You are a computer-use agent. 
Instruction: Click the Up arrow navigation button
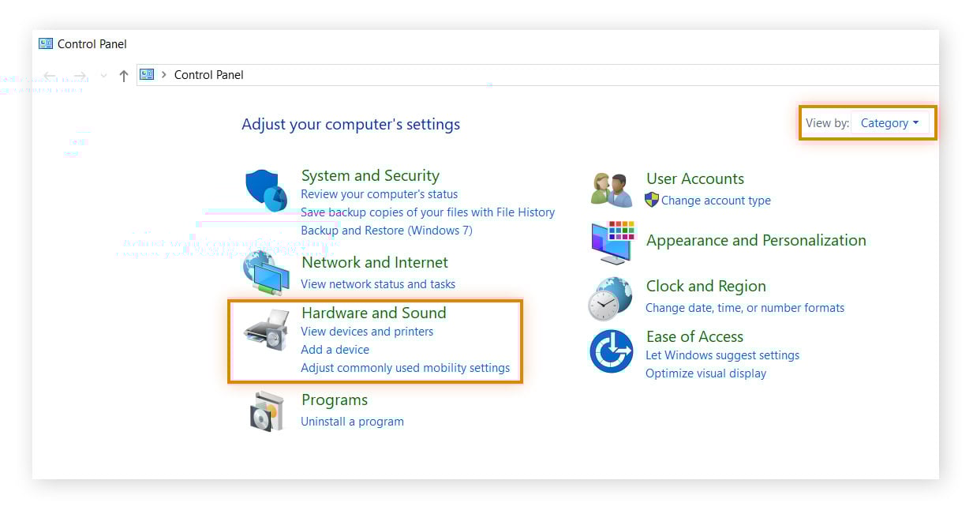[x=123, y=76]
